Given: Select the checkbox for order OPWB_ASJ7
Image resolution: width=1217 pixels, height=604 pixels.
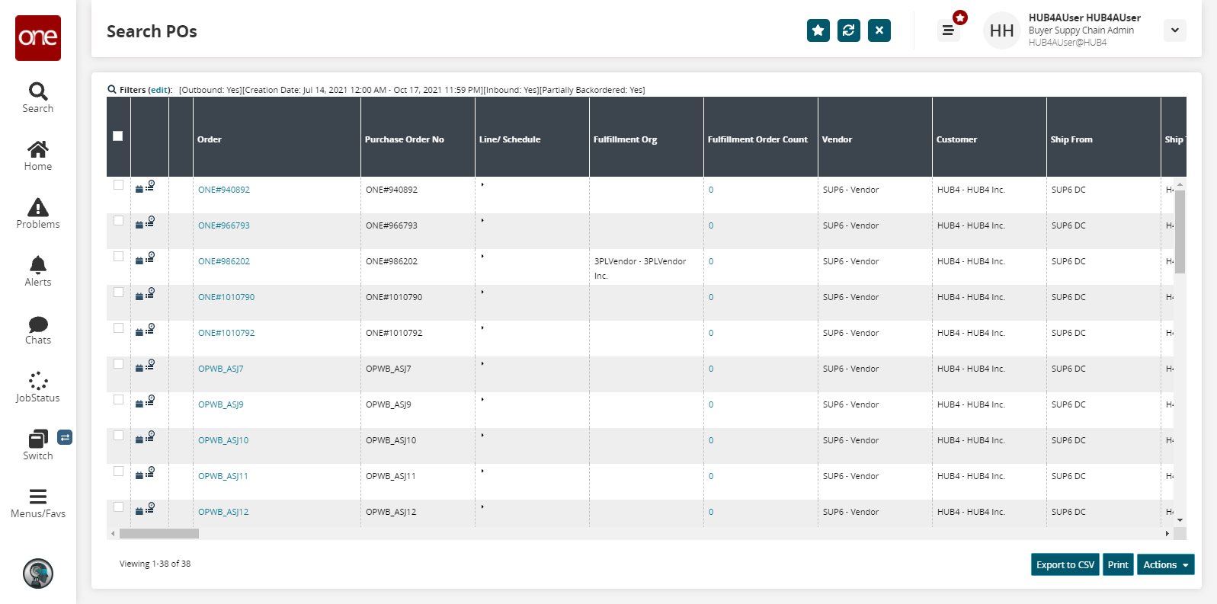Looking at the screenshot, I should pos(118,364).
